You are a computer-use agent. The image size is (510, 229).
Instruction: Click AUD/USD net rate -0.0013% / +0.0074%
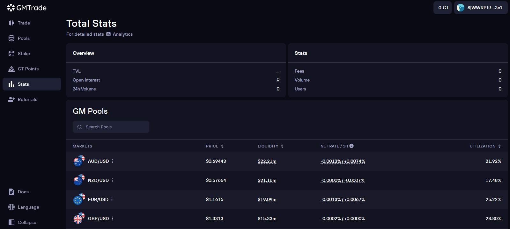click(343, 161)
